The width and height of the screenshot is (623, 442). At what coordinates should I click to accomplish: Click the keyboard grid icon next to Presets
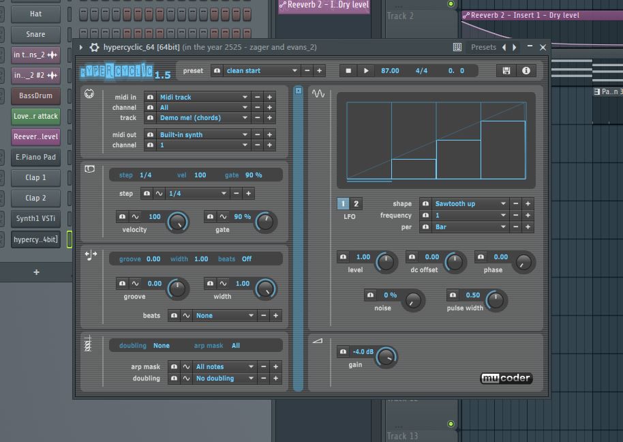coord(457,47)
